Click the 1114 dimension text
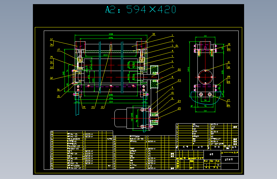 pos(111,102)
